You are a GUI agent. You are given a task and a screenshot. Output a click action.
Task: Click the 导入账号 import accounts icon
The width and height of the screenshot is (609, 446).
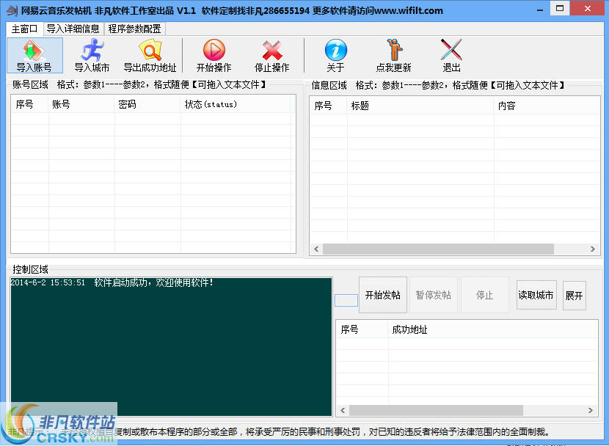tap(34, 56)
